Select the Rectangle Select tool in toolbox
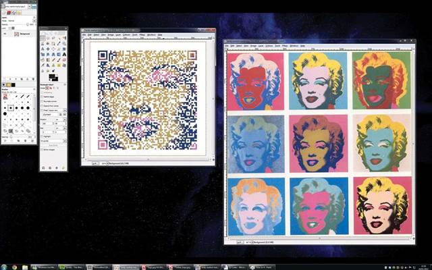This screenshot has width=432, height=270. click(x=43, y=38)
